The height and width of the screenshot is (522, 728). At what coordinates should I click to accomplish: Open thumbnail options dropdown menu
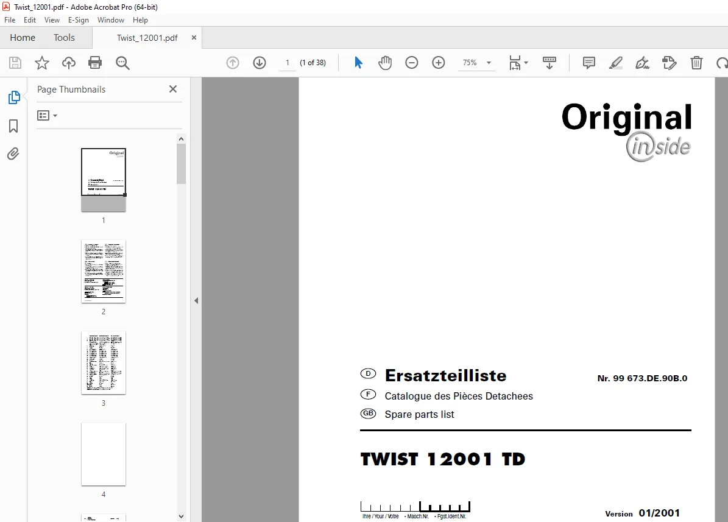pos(47,115)
